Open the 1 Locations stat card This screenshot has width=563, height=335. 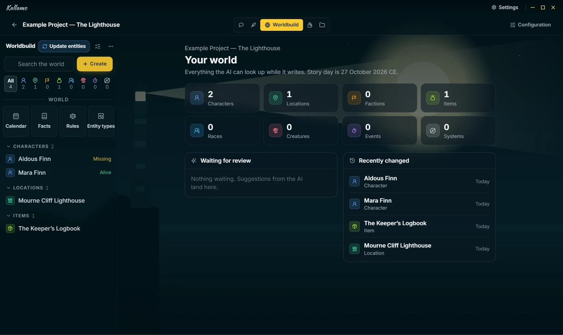(301, 98)
